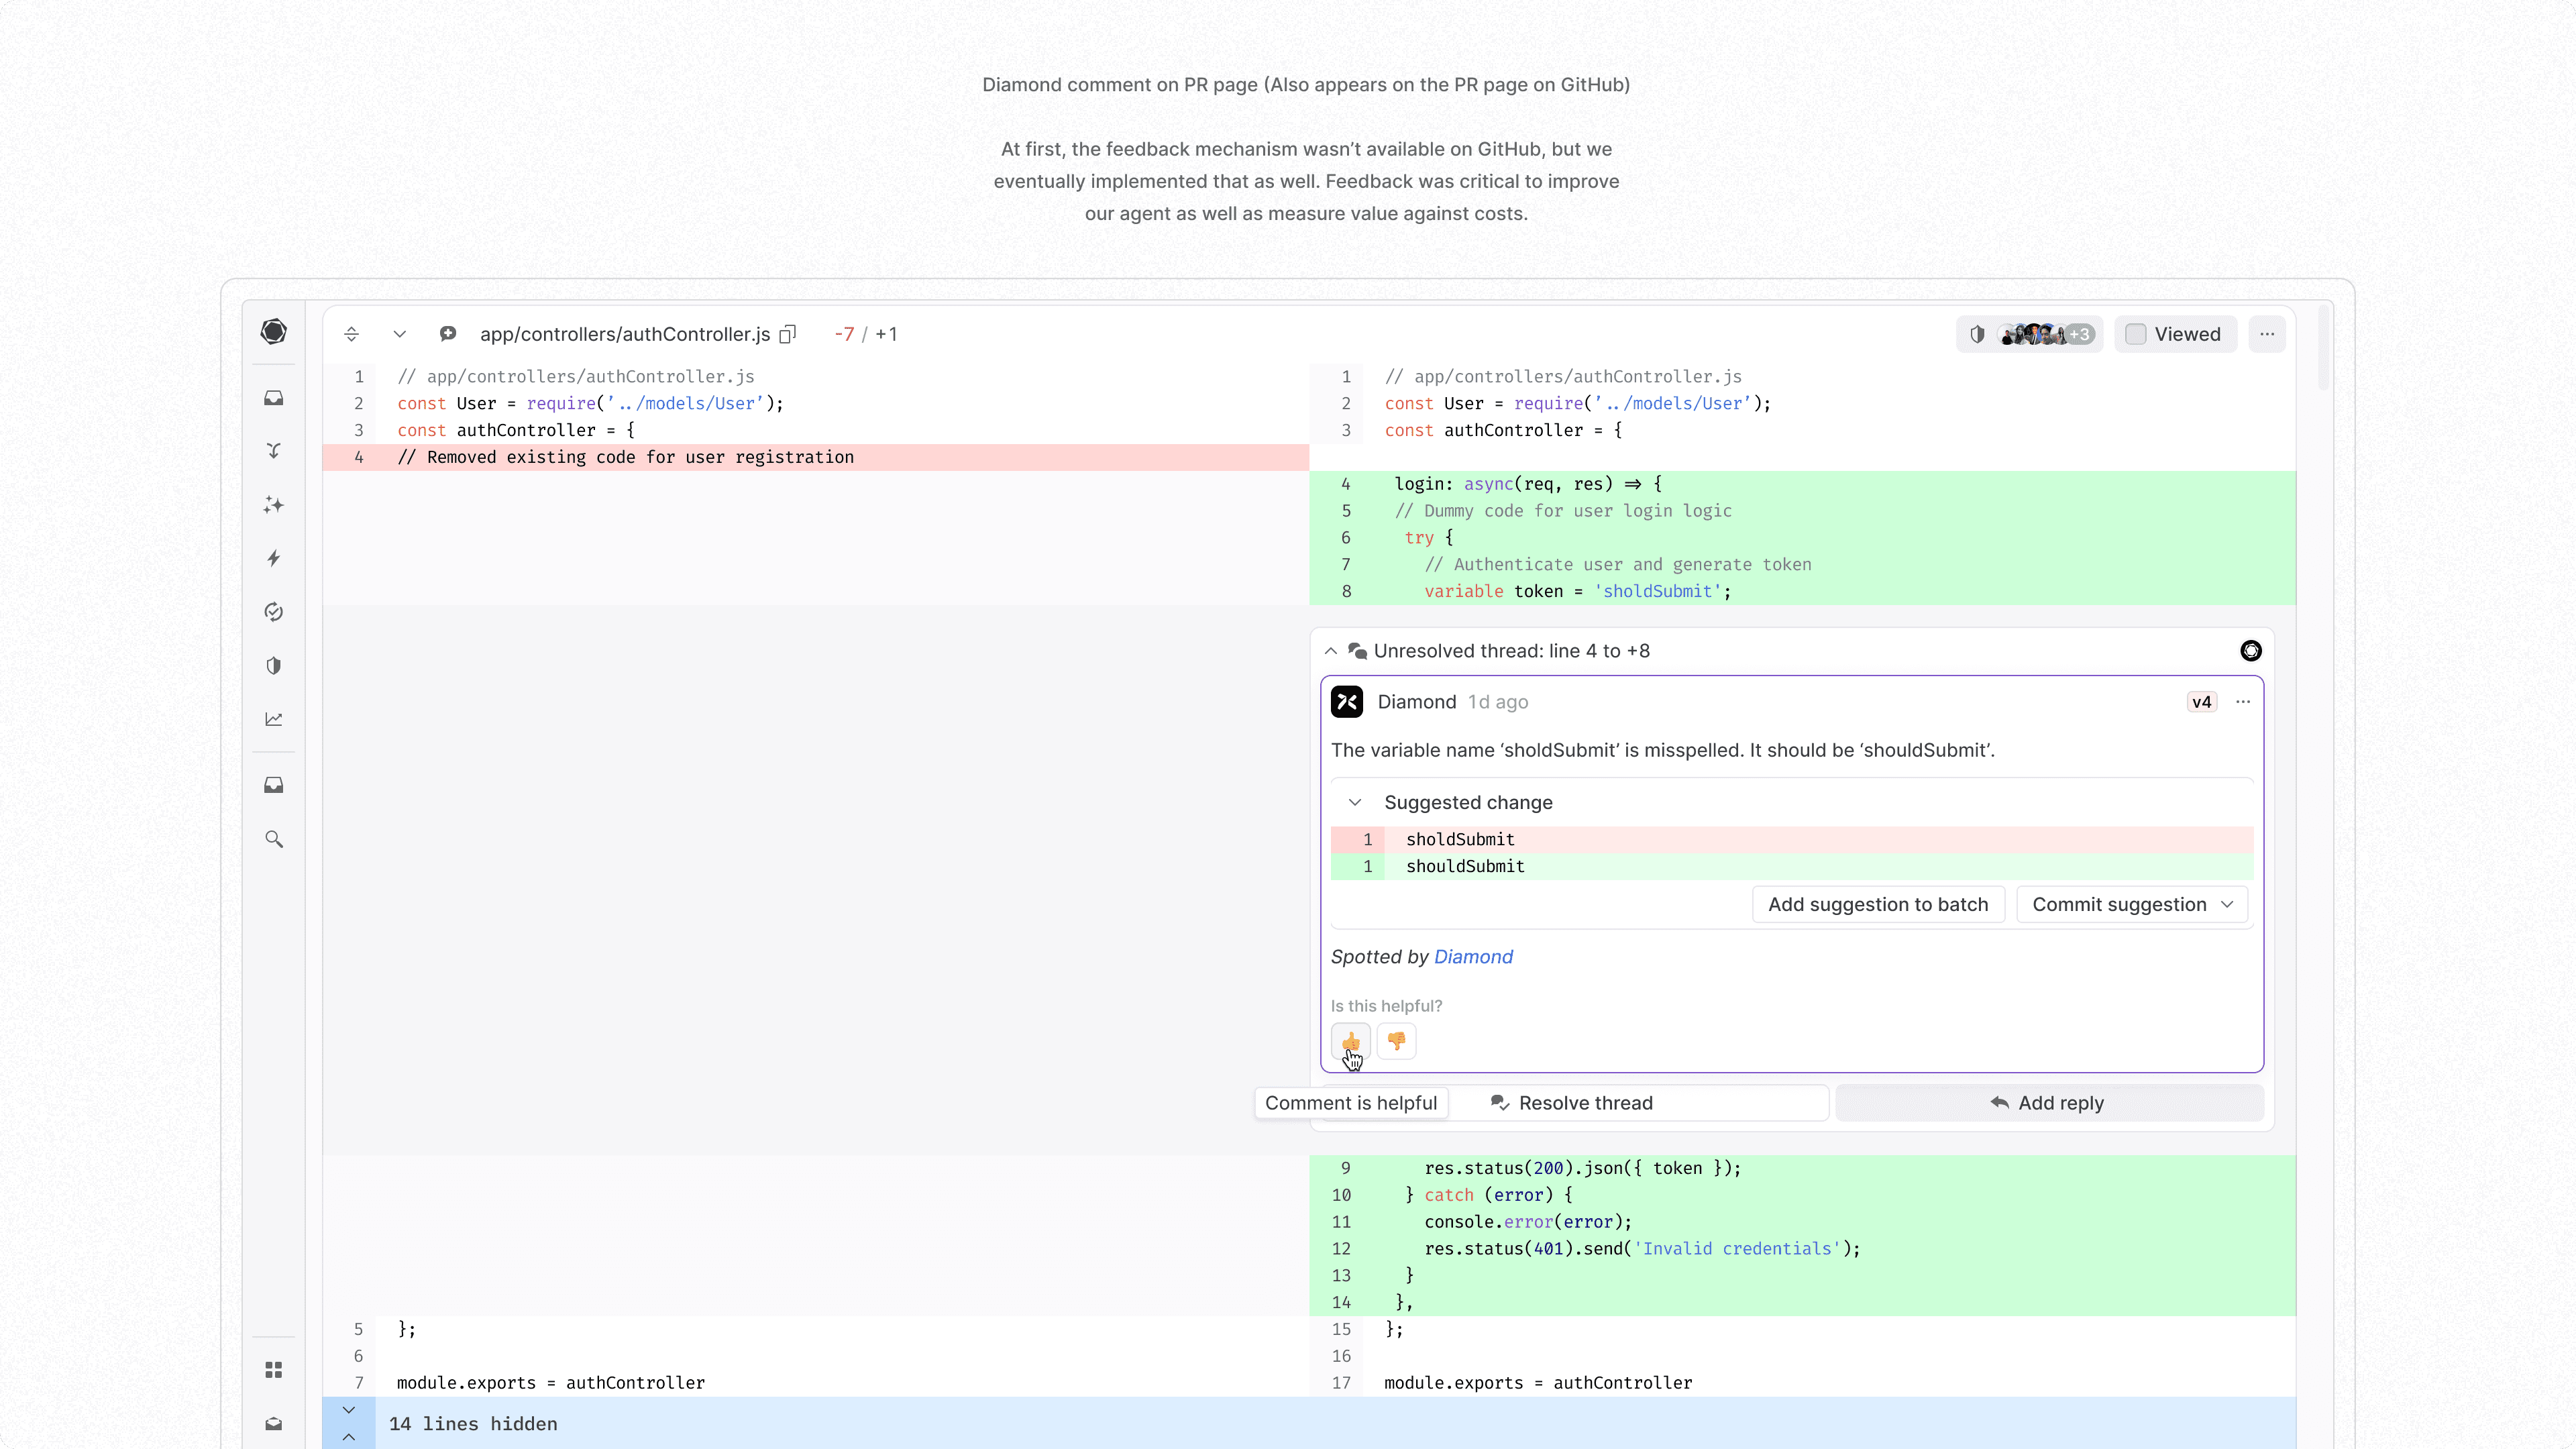Click the add comment bubble icon beside the filename

coord(448,334)
